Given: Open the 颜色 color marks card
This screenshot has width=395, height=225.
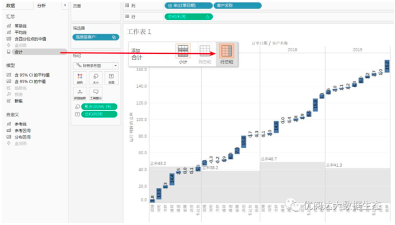Looking at the screenshot, I should [80, 78].
